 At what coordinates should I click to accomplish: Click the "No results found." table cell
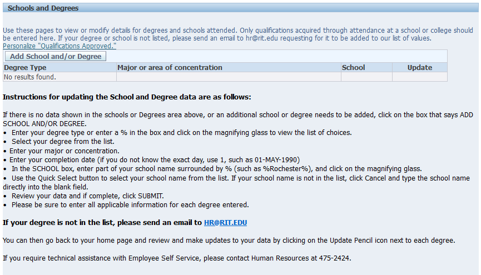pyautogui.click(x=30, y=77)
